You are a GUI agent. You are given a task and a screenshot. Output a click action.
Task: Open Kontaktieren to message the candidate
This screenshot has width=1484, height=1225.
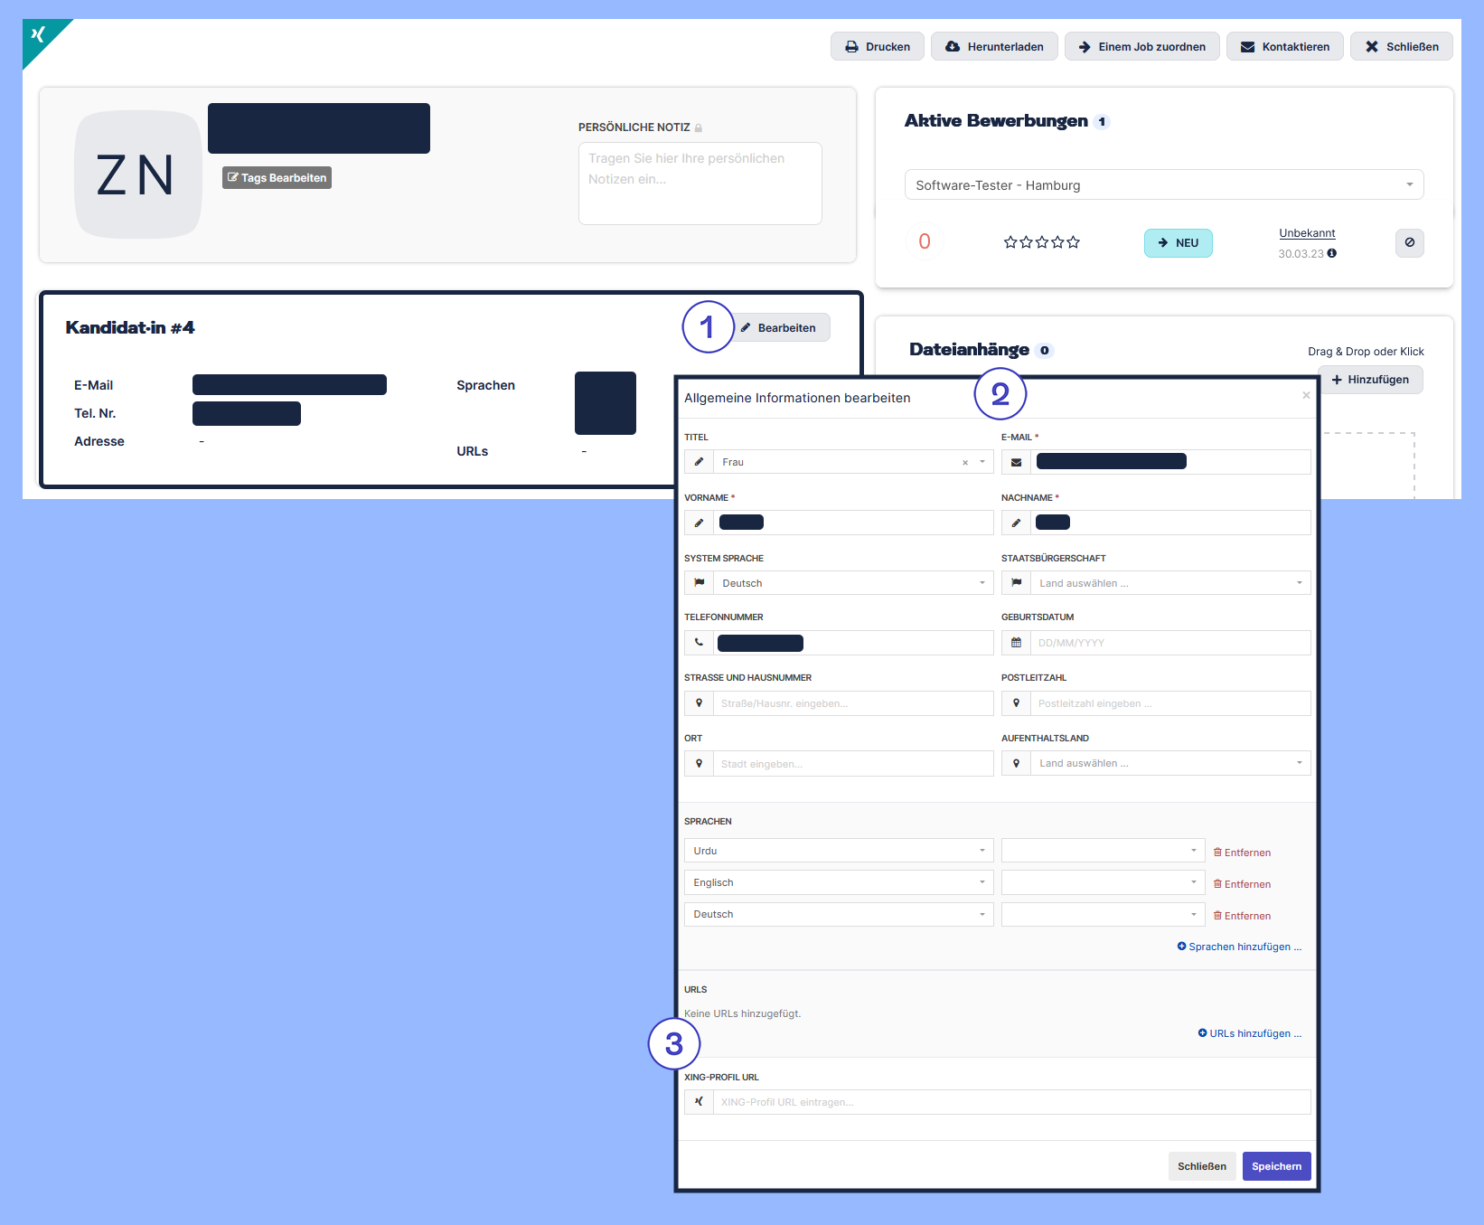(1284, 47)
